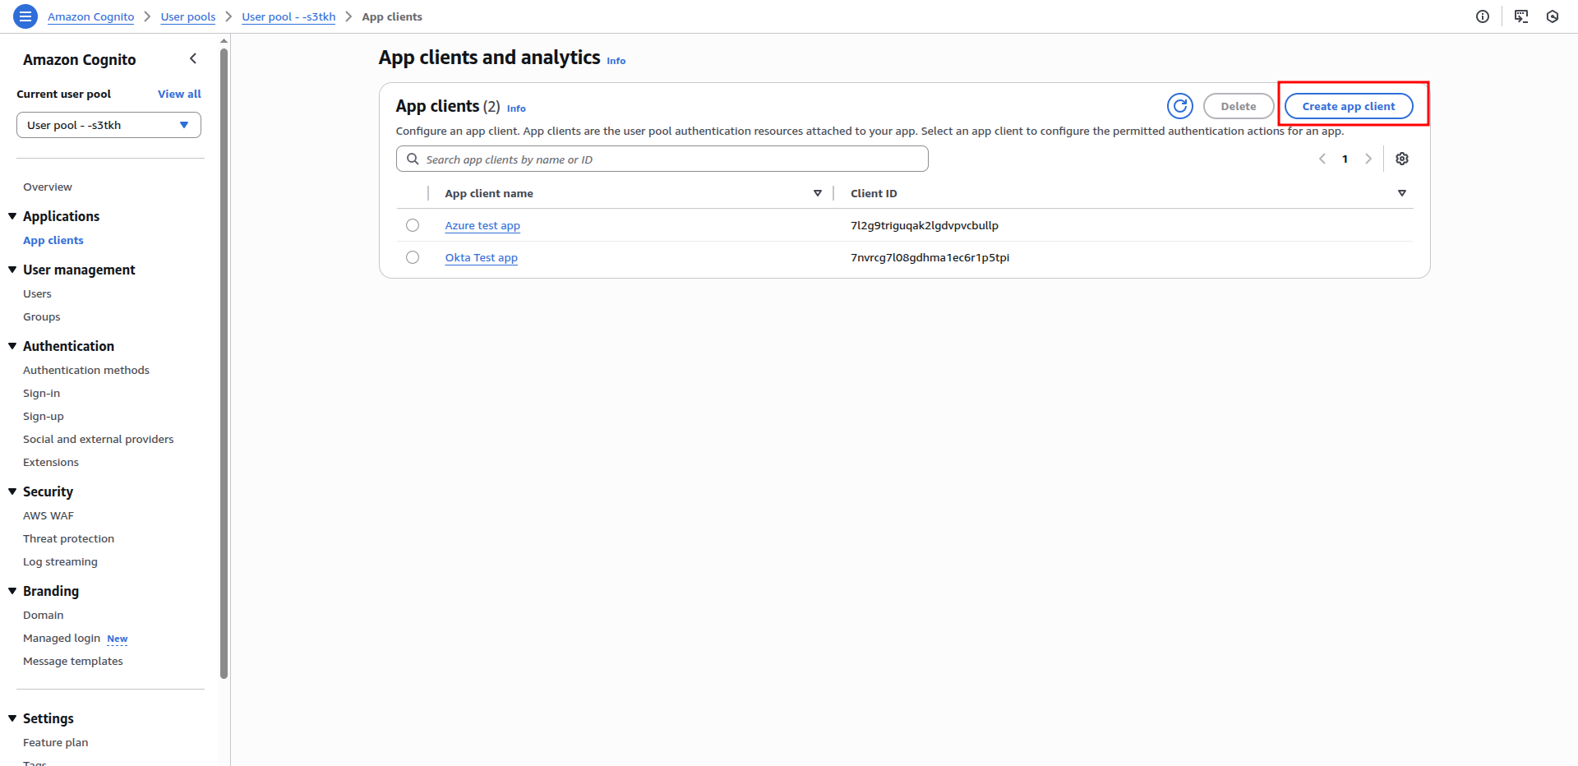
Task: Click the Create app client button
Action: (x=1349, y=106)
